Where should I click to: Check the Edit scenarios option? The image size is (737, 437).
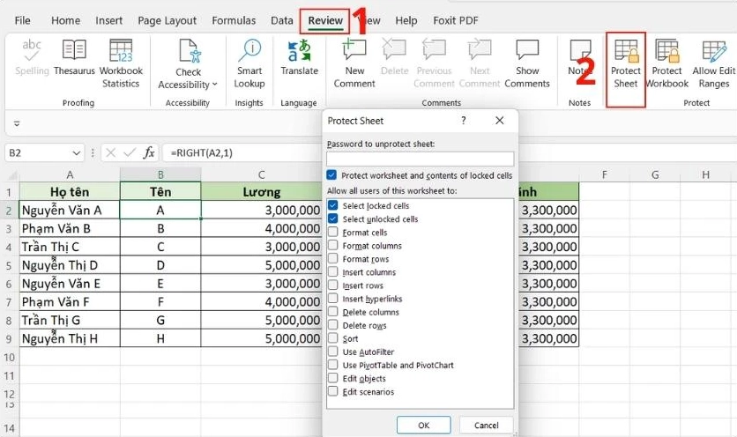[x=332, y=391]
